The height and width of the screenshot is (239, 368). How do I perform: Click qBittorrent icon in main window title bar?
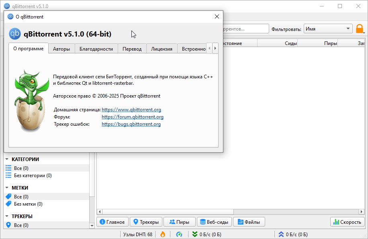tap(7, 6)
